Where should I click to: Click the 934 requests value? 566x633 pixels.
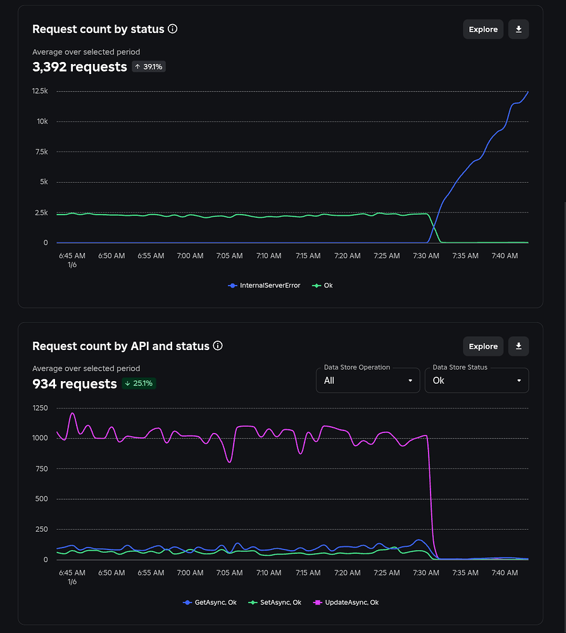pyautogui.click(x=75, y=384)
